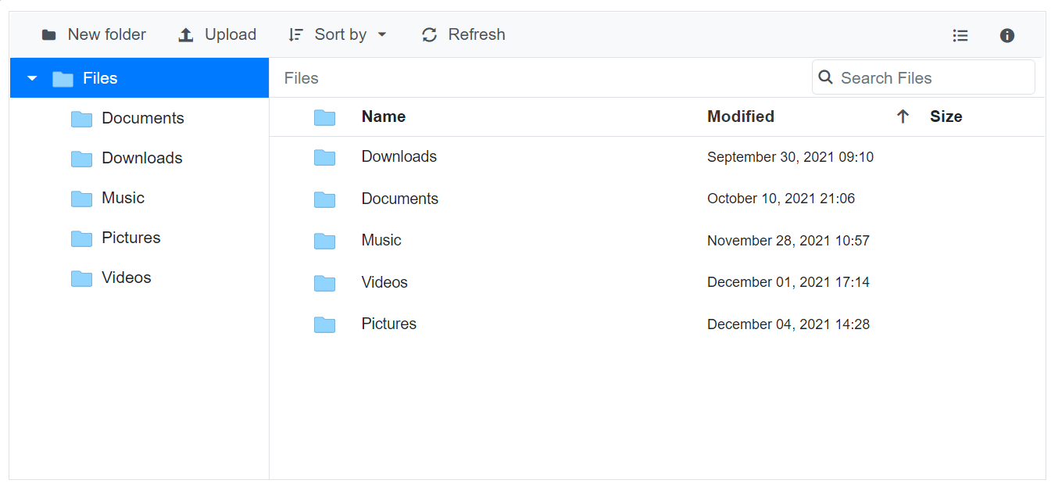Select Pictures row dated December 04, 2021

coord(388,324)
